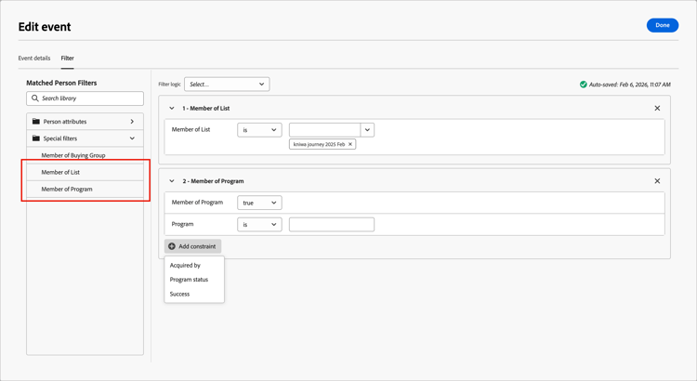Collapse the 2 - Member of Program section
This screenshot has height=381, width=697.
(x=172, y=181)
